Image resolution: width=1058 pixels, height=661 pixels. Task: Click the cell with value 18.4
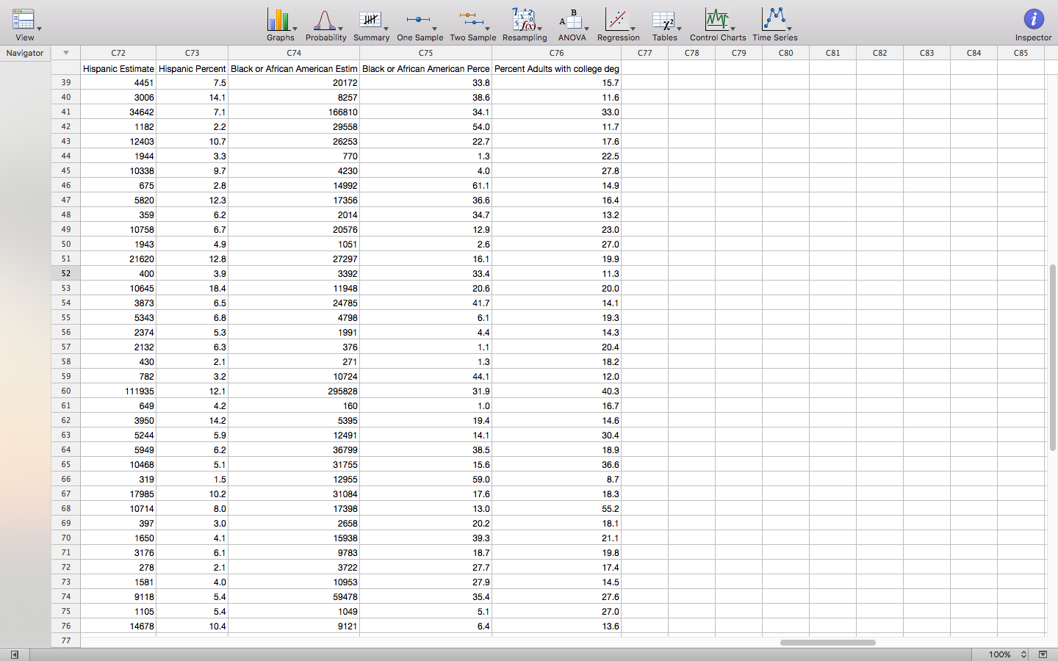pos(192,288)
